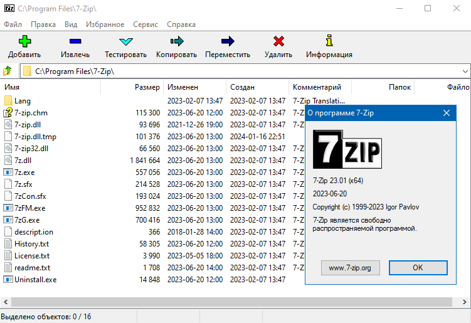This screenshot has height=323, width=471.
Task: Click the Copyright Igor Pavlov text
Action: tap(366, 207)
